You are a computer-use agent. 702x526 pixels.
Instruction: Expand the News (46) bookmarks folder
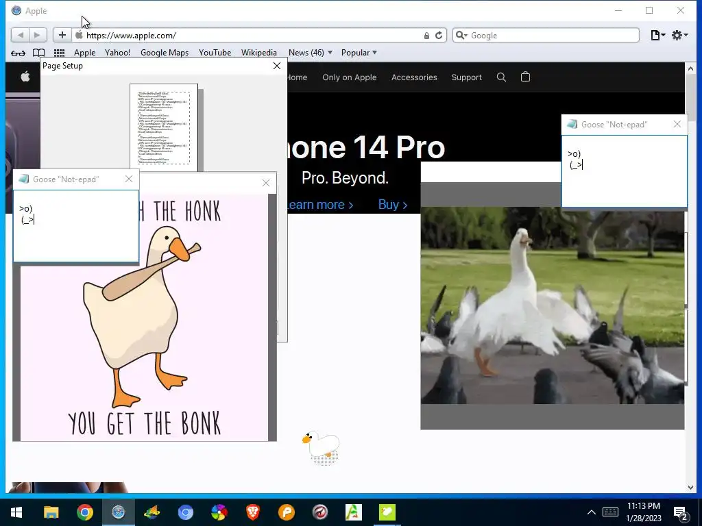click(x=311, y=52)
